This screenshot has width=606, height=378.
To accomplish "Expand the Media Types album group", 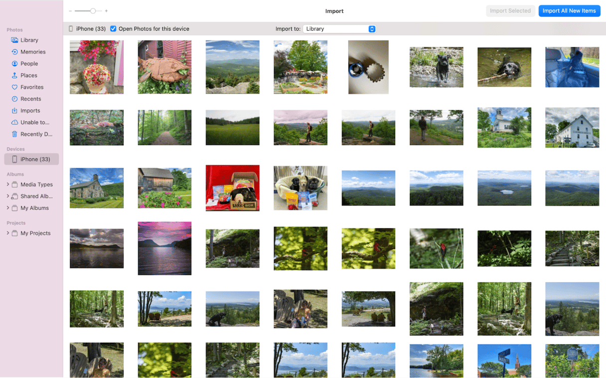I will [8, 185].
